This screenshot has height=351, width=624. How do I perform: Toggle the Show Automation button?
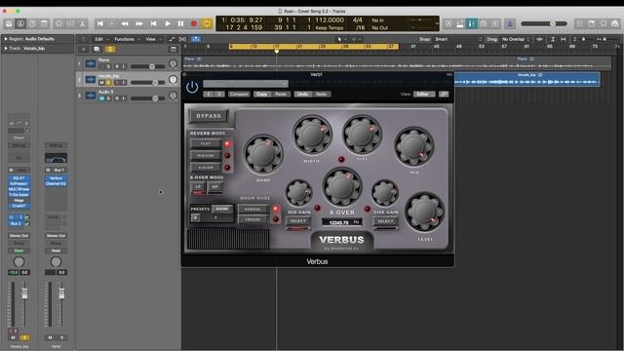[x=172, y=39]
